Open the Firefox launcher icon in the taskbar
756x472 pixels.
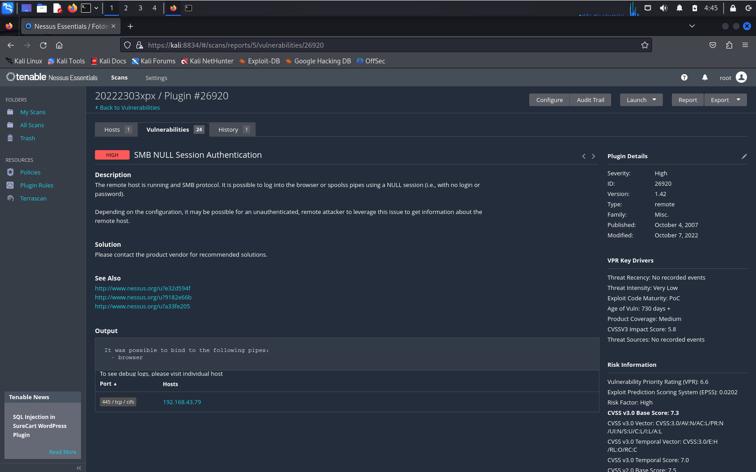[x=72, y=8]
